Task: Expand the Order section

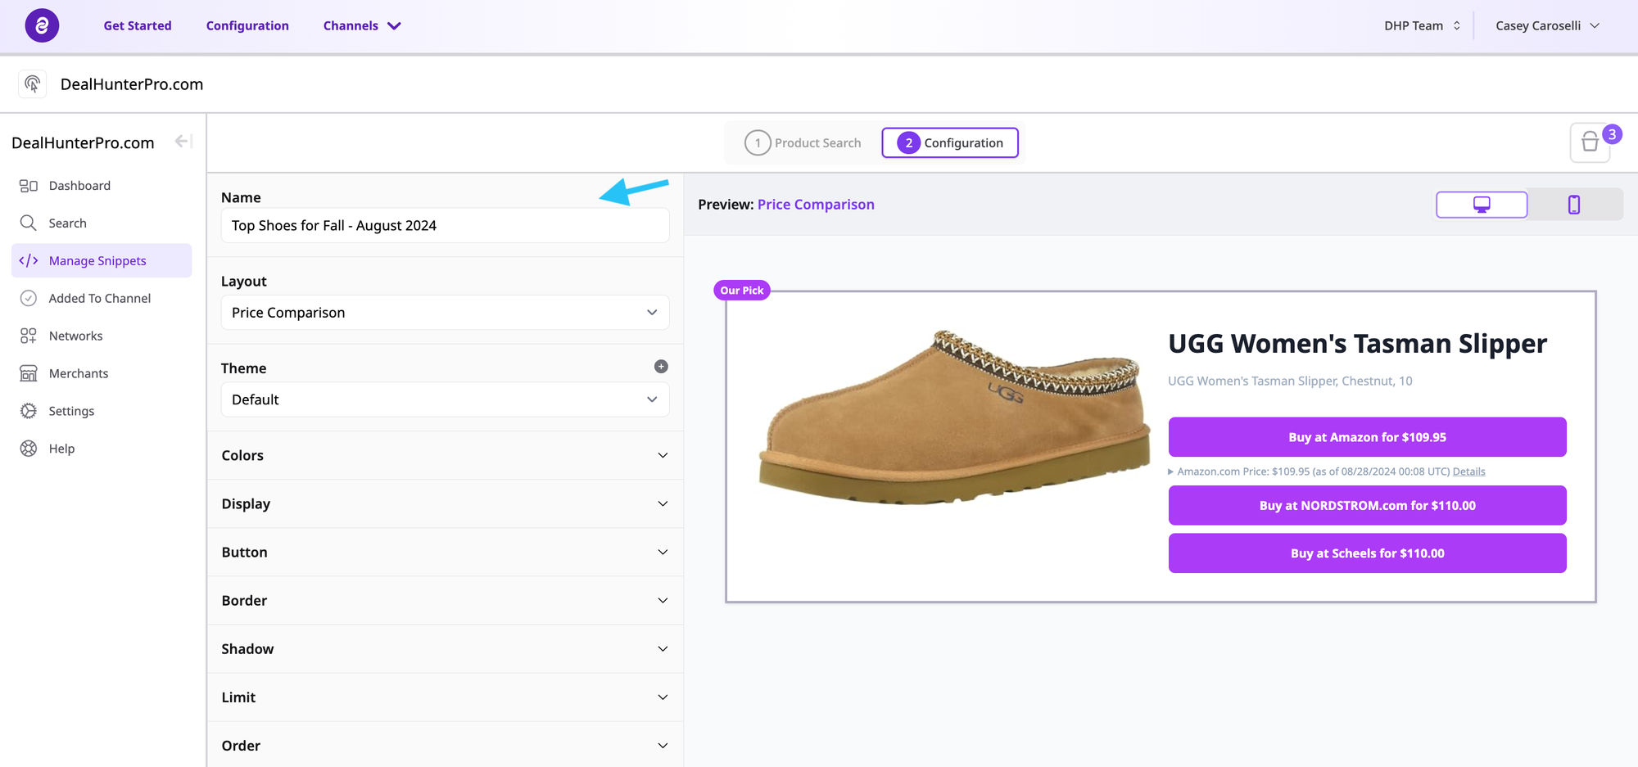Action: point(446,745)
